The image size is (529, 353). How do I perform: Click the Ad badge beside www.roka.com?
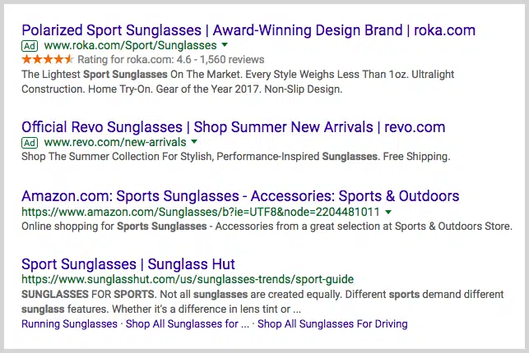point(30,46)
